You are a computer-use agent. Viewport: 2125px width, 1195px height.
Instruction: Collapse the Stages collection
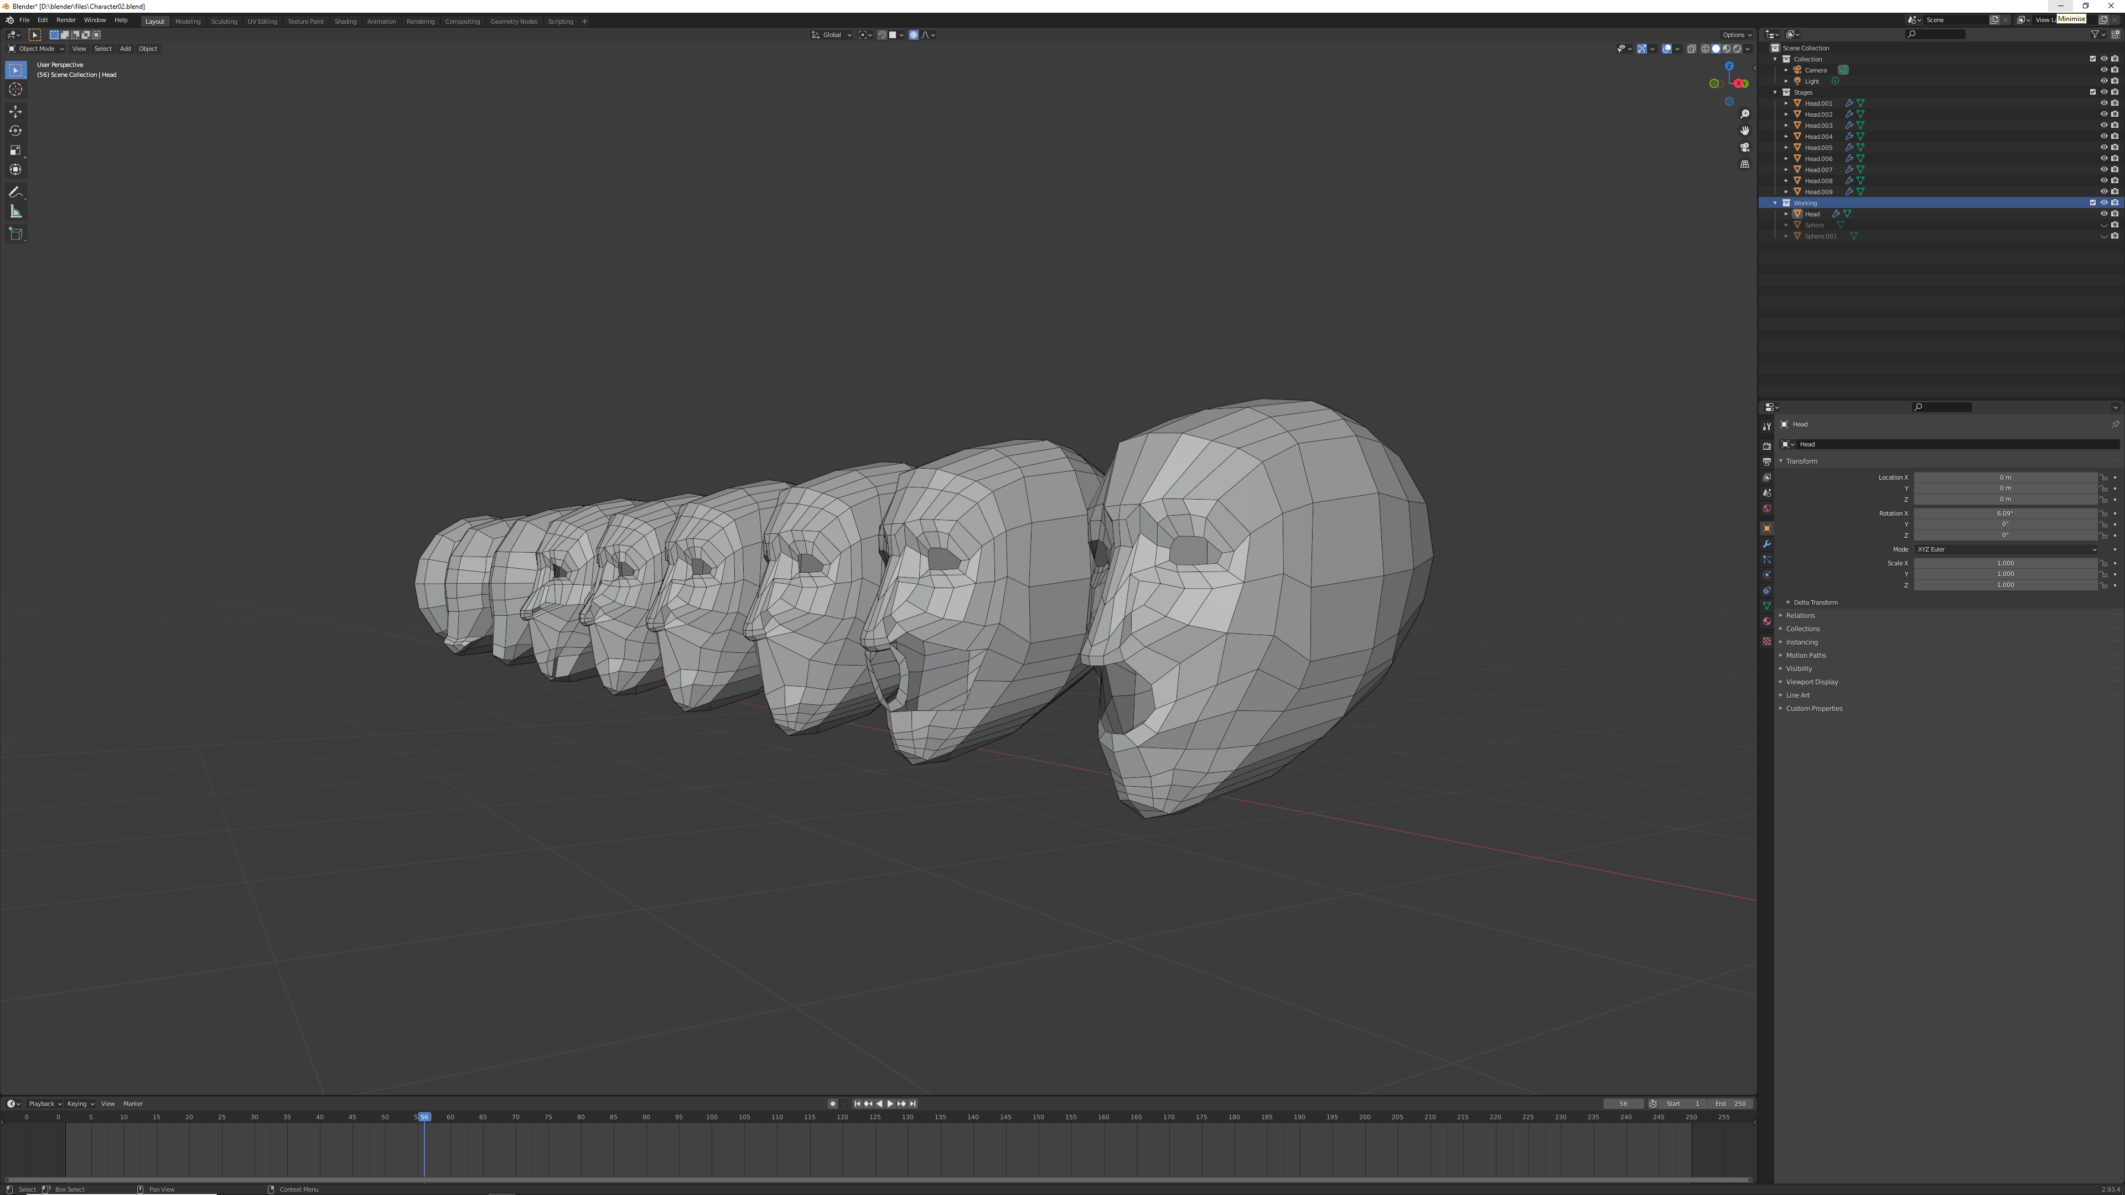[x=1775, y=91]
